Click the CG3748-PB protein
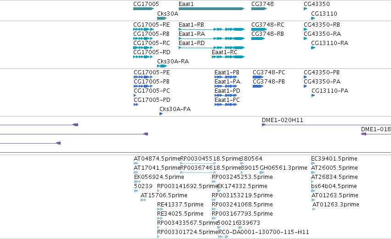This screenshot has width=391, height=239. click(x=258, y=86)
